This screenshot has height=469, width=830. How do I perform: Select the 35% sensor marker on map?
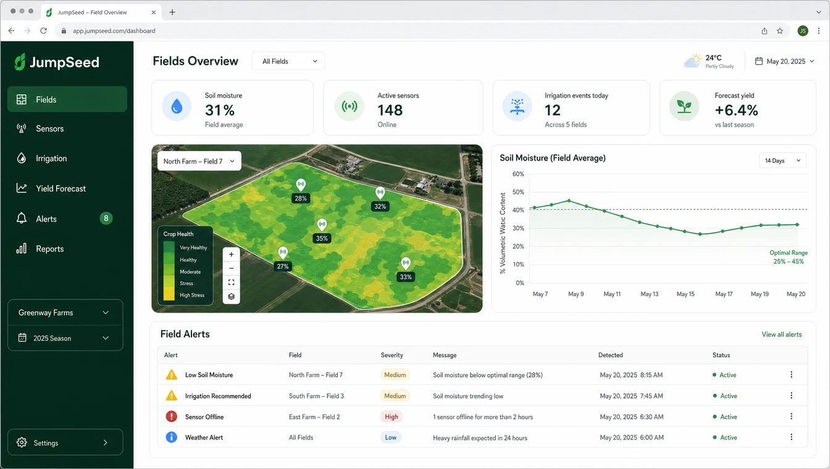(322, 231)
